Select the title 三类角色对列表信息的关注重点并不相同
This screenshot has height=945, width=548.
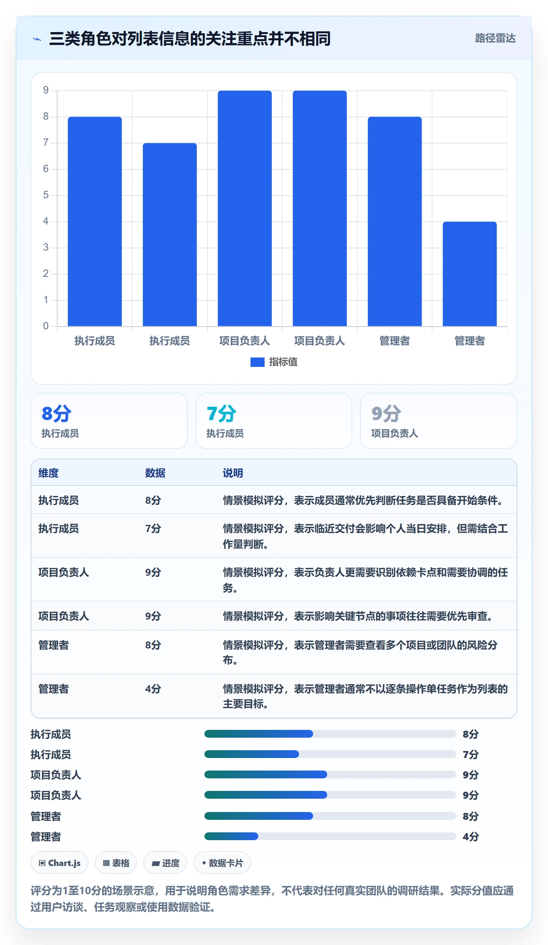[190, 39]
